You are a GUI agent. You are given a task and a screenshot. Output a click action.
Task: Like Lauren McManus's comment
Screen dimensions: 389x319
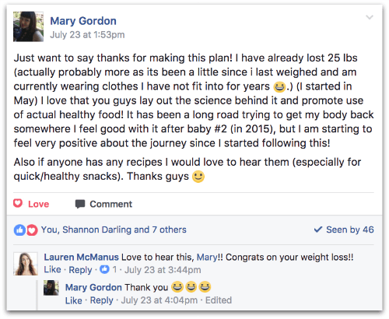click(52, 270)
